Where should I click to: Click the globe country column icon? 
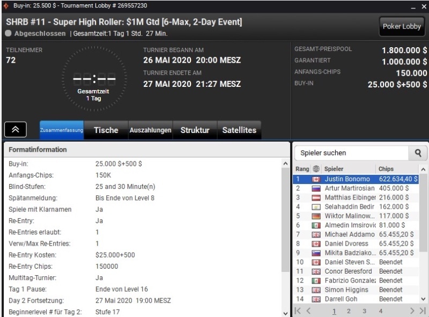pyautogui.click(x=316, y=169)
